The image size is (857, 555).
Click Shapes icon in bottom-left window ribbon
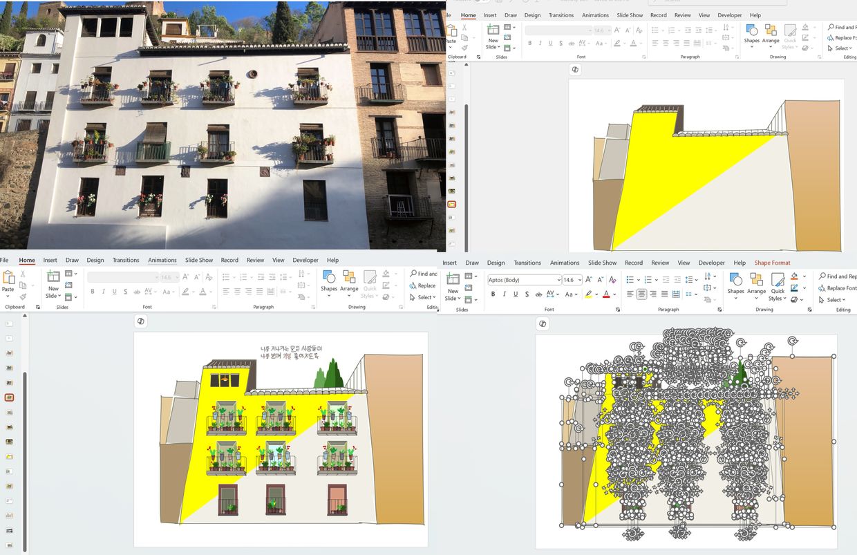(329, 279)
